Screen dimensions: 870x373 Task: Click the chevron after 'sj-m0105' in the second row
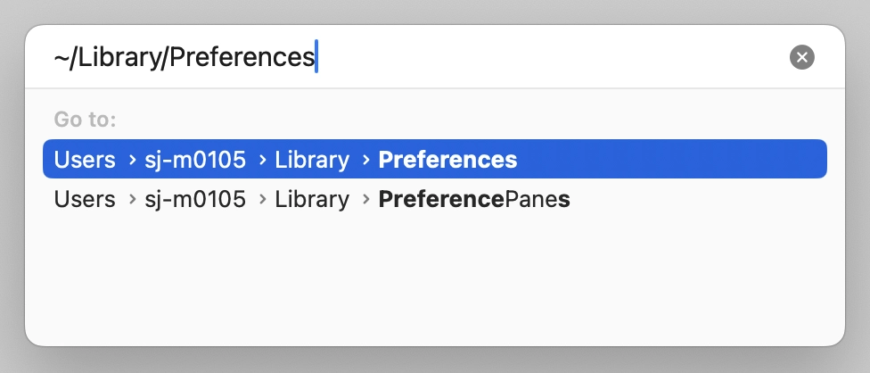tap(261, 201)
